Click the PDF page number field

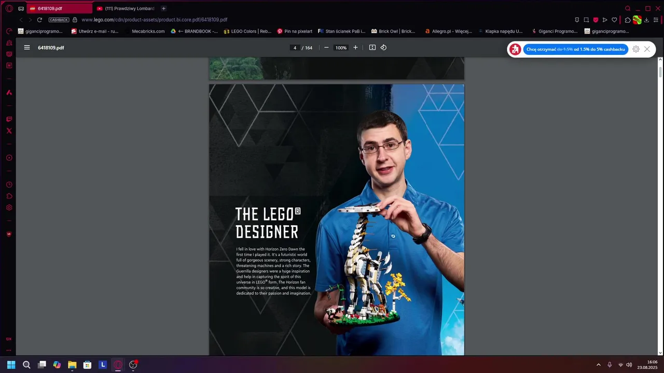[x=295, y=48]
